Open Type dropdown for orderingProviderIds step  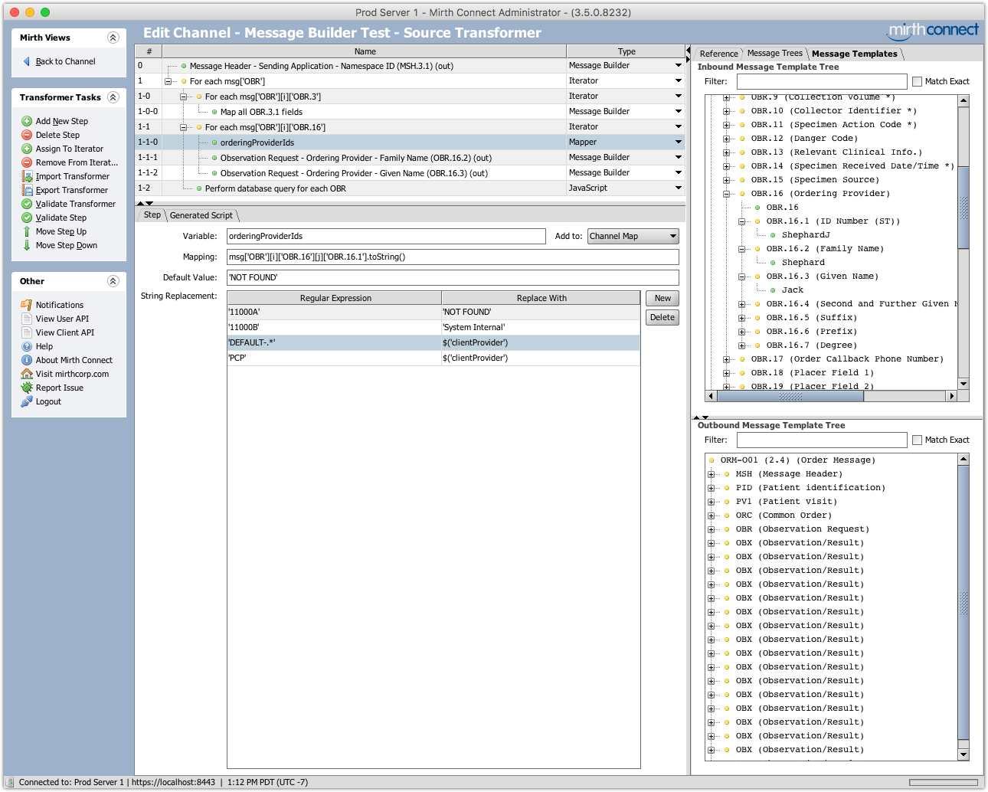click(678, 142)
